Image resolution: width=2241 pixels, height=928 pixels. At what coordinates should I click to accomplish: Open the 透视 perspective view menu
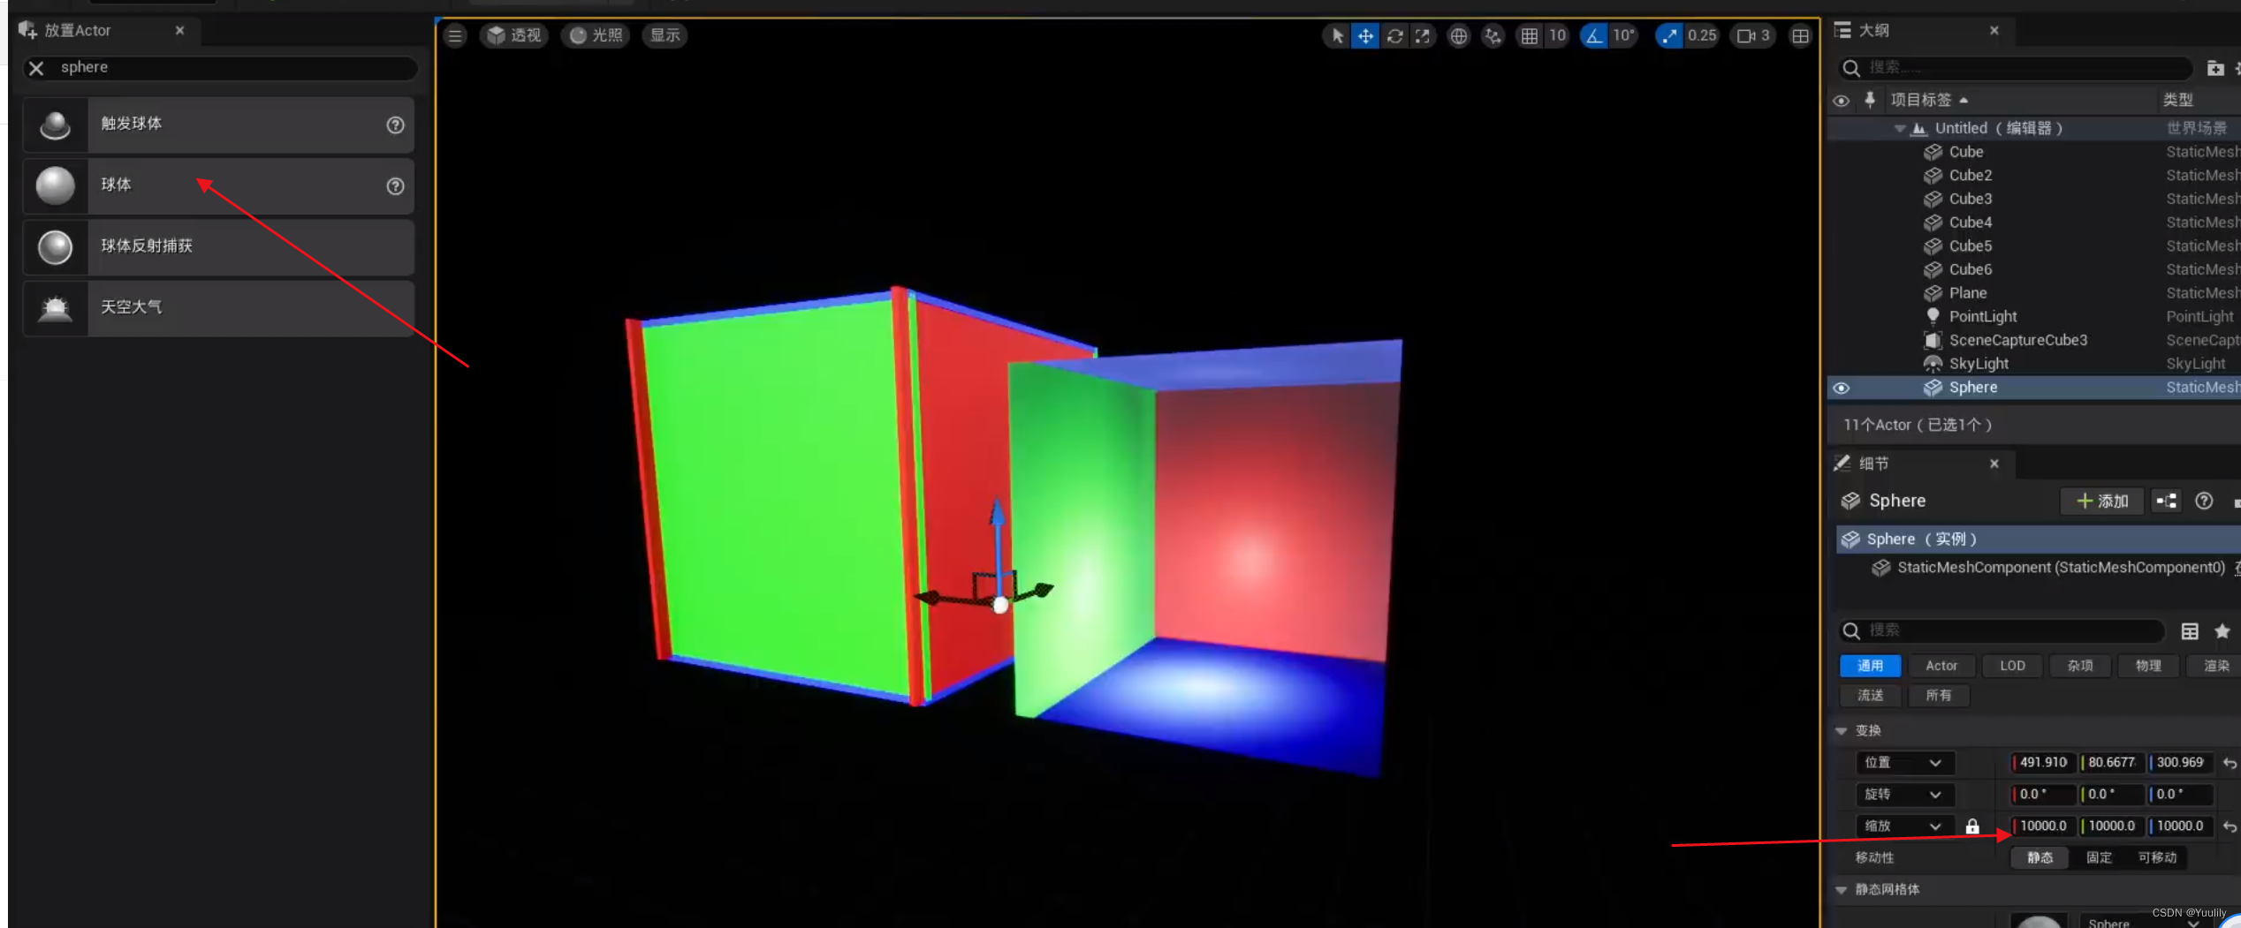(x=514, y=35)
